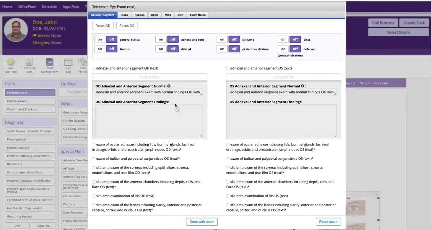Screen dimensions: 431x230
Task: Turn on the general status toggle
Action: click(100, 39)
